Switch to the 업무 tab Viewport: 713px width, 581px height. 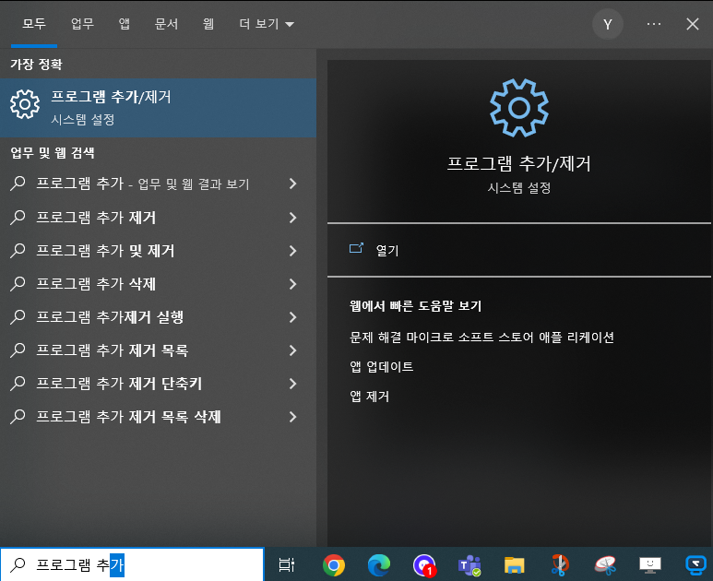point(82,24)
